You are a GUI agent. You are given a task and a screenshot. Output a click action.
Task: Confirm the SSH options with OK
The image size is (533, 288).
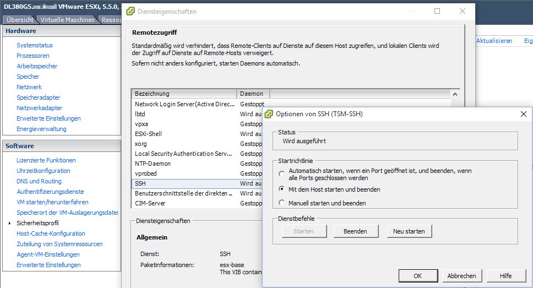[417, 276]
